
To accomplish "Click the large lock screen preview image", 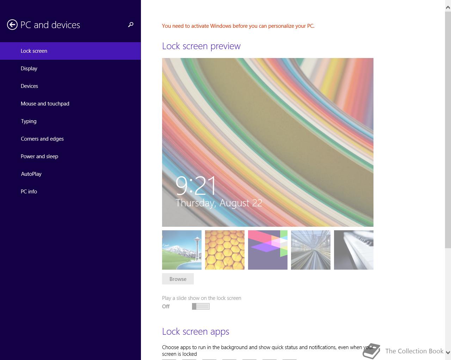I will (x=268, y=142).
